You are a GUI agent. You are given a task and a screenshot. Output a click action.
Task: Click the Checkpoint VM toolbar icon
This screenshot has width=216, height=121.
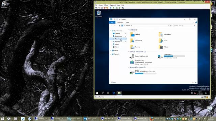tap(117, 8)
